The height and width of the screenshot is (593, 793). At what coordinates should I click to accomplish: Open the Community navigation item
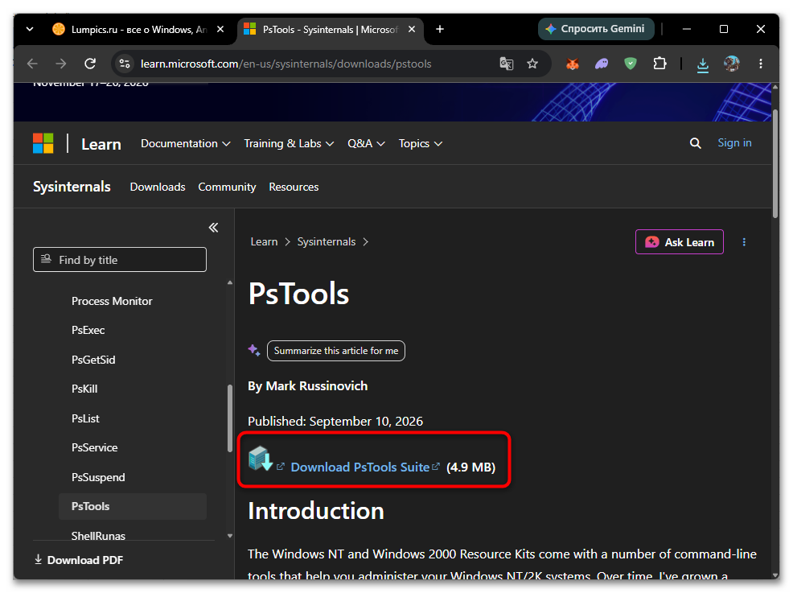(227, 187)
